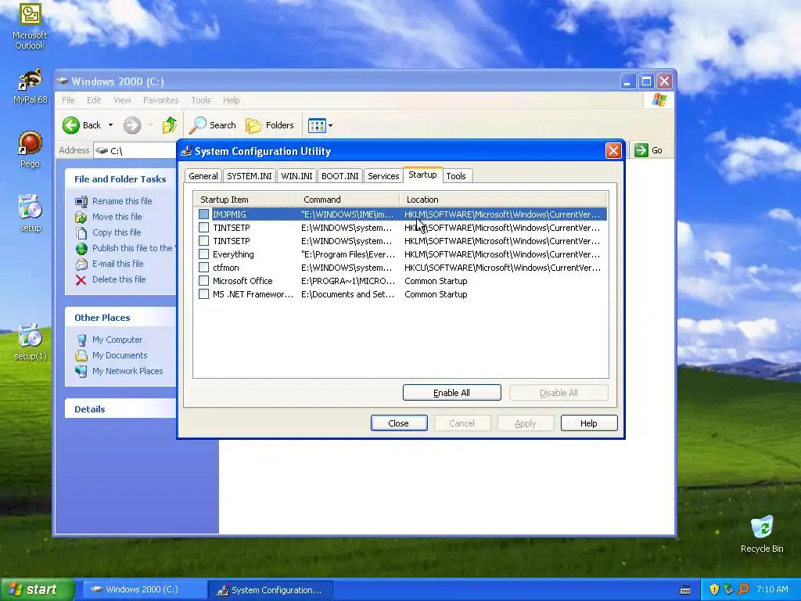Click the Everything command path text

[348, 254]
